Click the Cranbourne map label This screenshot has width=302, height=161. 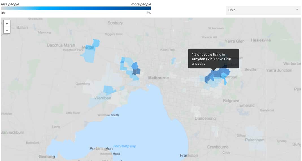coord(218,147)
